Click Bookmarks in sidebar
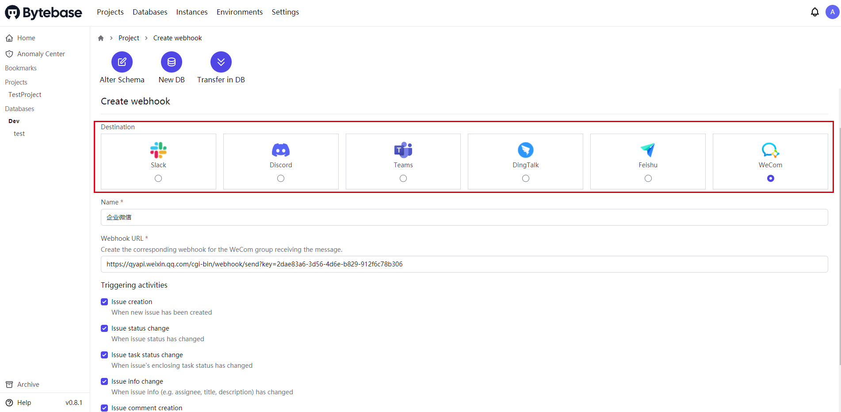Image resolution: width=841 pixels, height=412 pixels. coord(21,68)
